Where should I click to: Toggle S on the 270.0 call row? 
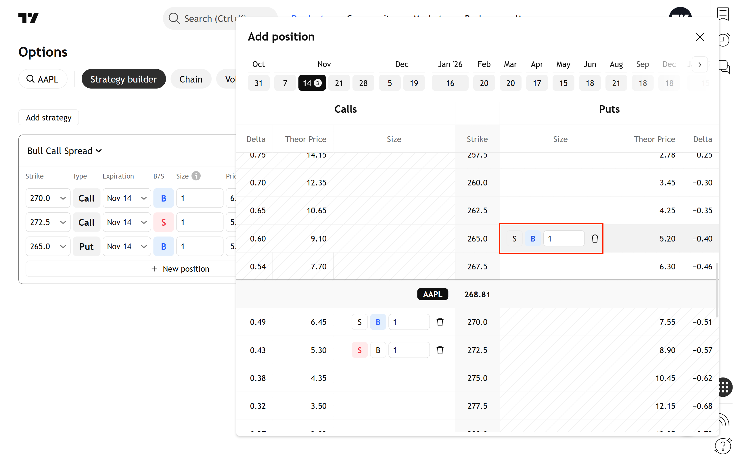(359, 322)
